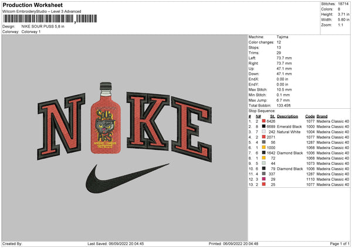Click the Brand column header
Image resolution: width=352 pixels, height=248 pixels.
click(x=322, y=116)
